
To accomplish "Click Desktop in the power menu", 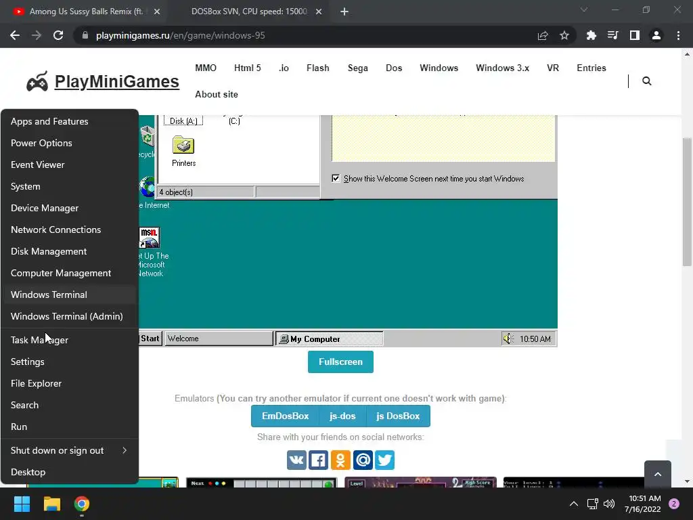I will 70,472.
